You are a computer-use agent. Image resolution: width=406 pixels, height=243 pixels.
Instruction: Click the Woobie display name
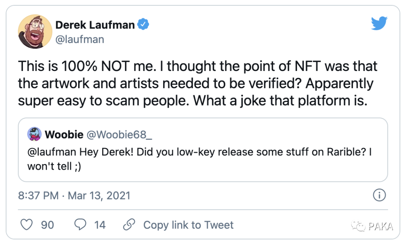pos(64,134)
